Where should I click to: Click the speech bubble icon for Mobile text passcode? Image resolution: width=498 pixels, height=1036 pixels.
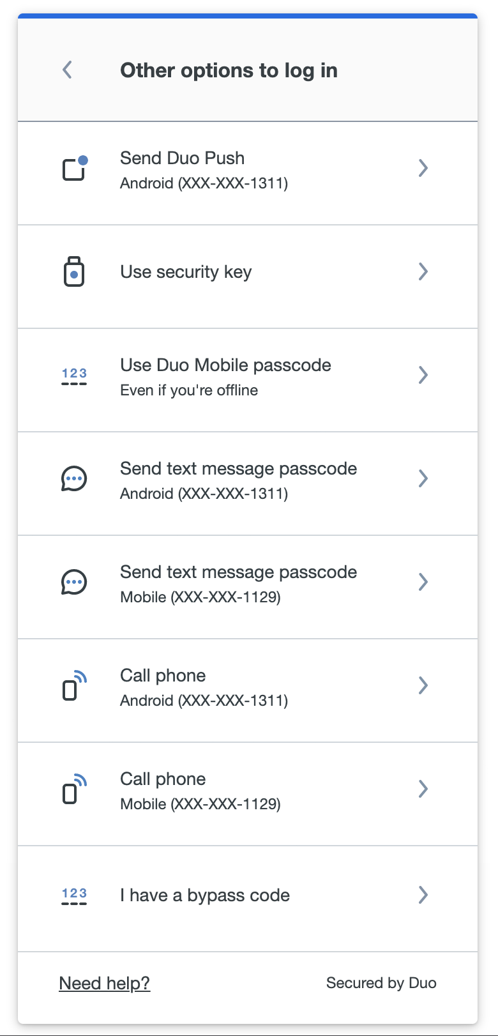click(73, 582)
